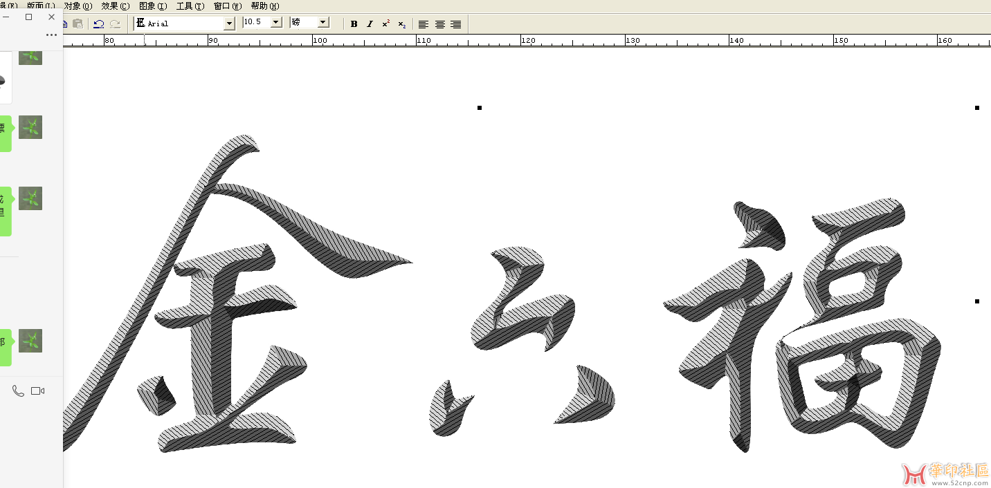The height and width of the screenshot is (488, 991).
Task: Toggle bold formatting
Action: [354, 24]
